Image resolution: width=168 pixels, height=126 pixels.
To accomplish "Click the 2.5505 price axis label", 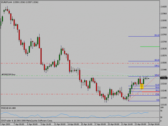I will tap(164, 63).
